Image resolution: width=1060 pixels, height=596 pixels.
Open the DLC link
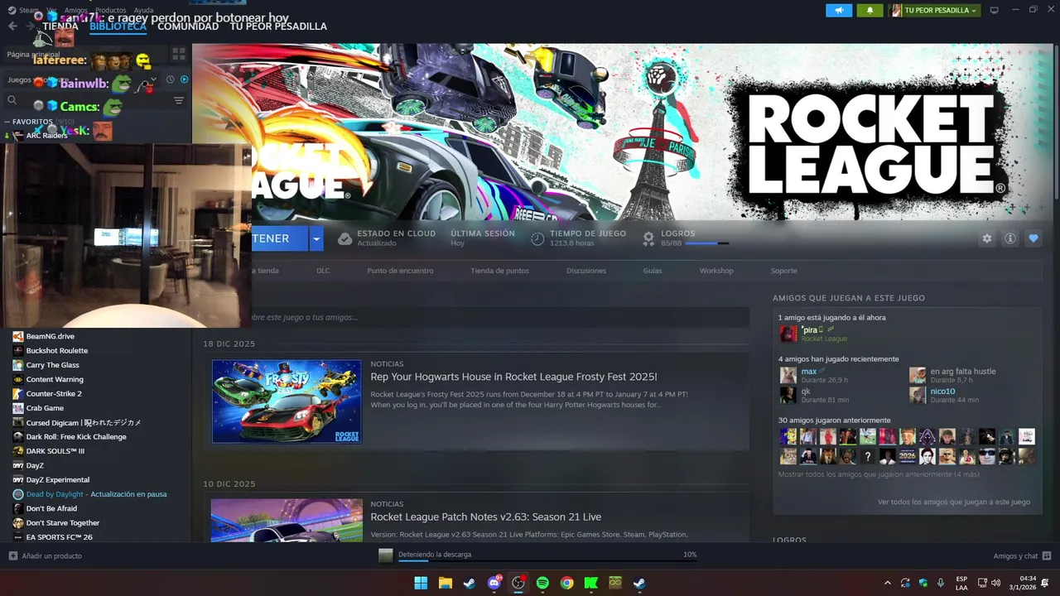(x=323, y=271)
